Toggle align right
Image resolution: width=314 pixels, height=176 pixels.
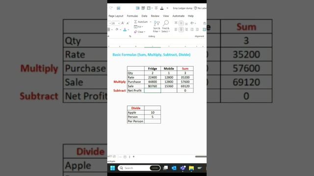coord(186,29)
